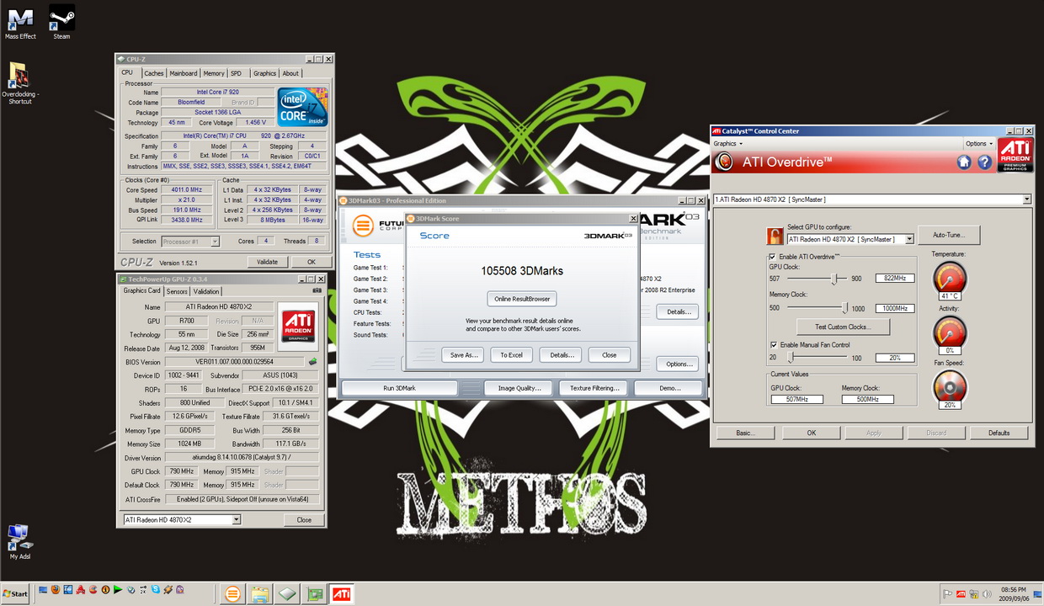Toggle Enable Manual Fan Control checkbox

(x=772, y=345)
